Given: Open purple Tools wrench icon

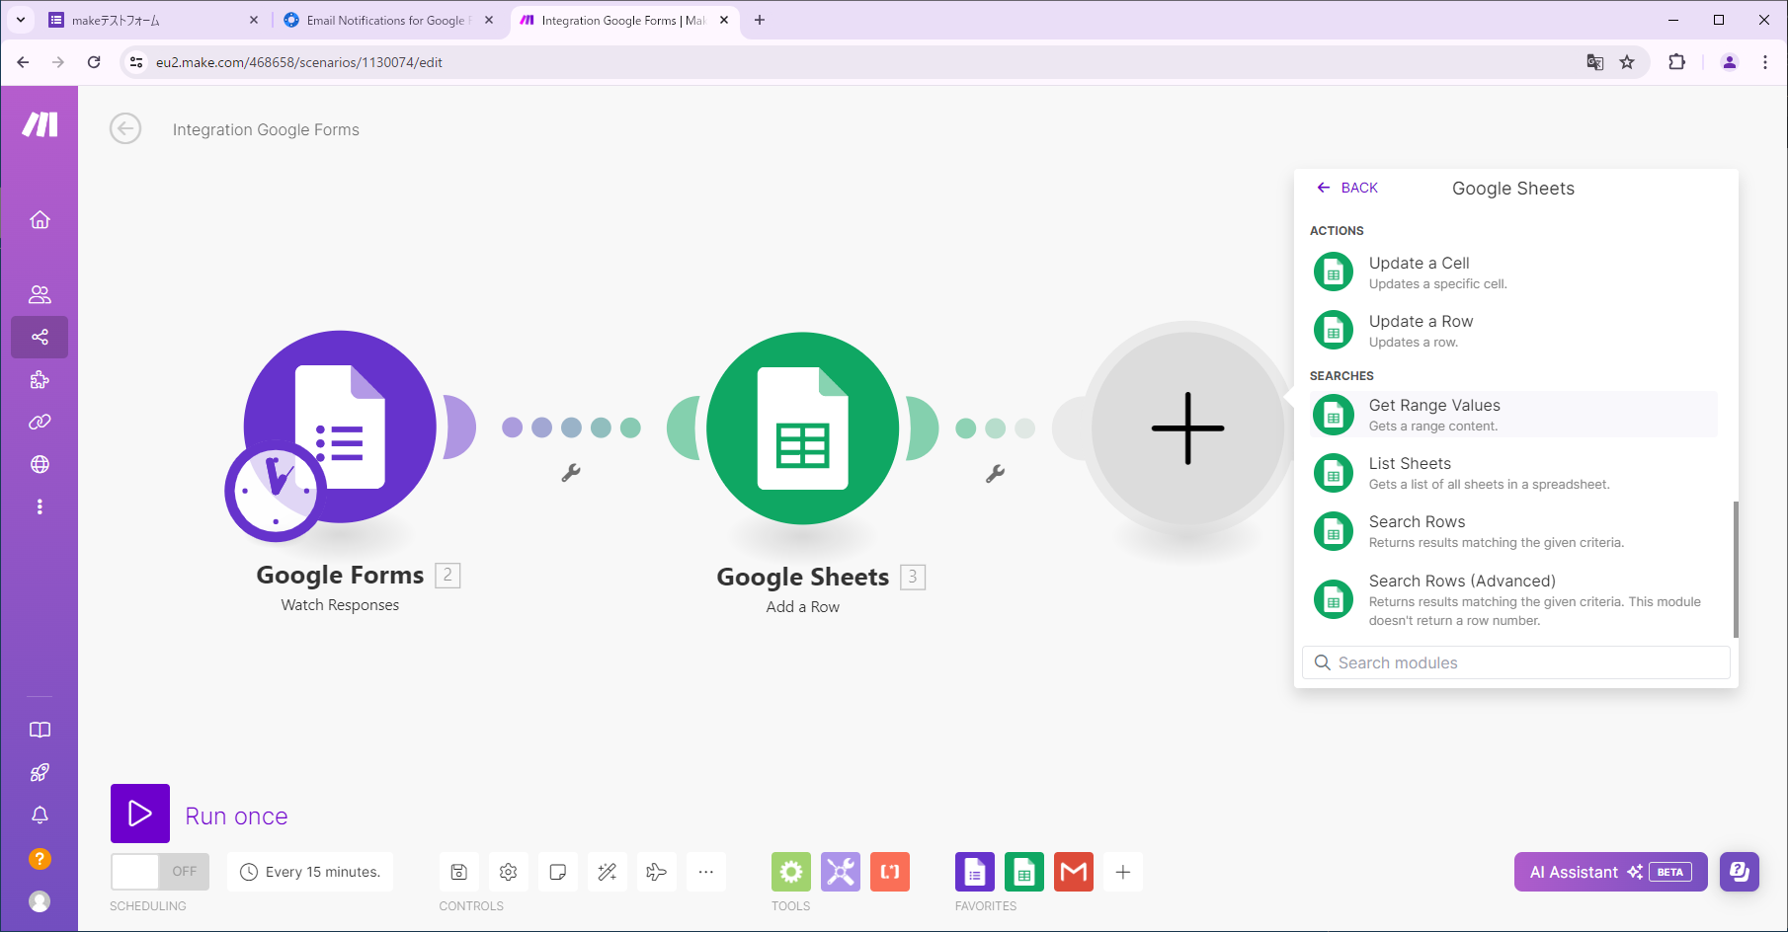Looking at the screenshot, I should pyautogui.click(x=841, y=872).
